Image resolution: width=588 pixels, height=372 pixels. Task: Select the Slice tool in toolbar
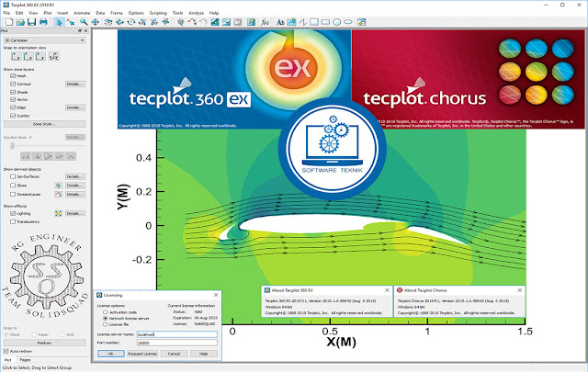(x=180, y=22)
